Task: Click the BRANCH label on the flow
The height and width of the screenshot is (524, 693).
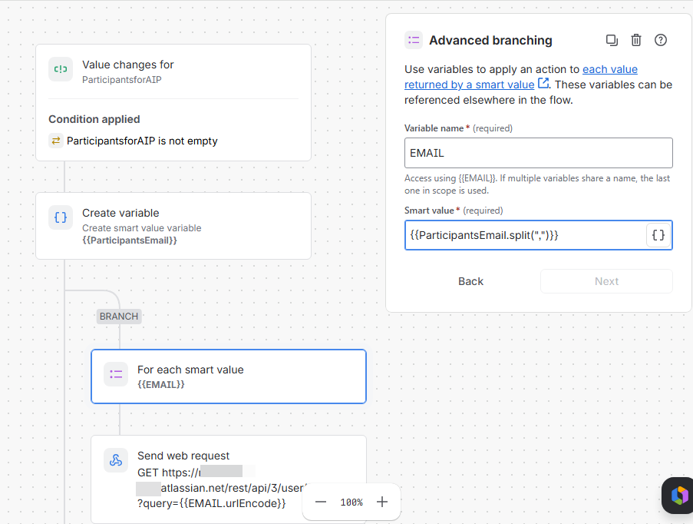Action: tap(119, 317)
